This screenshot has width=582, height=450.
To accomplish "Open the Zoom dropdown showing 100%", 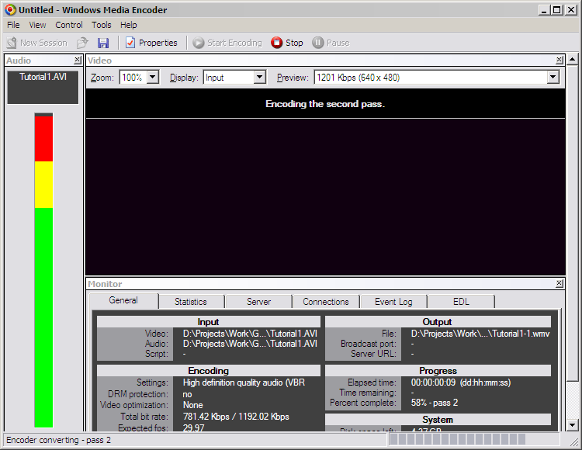I will 153,78.
